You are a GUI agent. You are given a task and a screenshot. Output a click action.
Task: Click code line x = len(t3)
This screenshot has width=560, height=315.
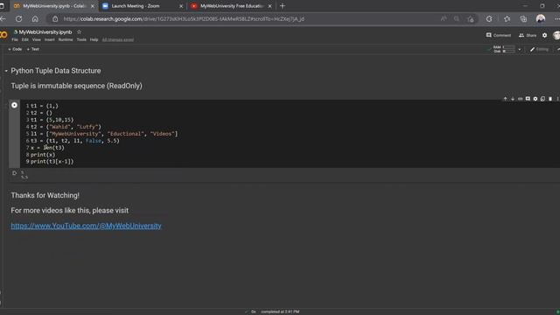[x=47, y=148]
